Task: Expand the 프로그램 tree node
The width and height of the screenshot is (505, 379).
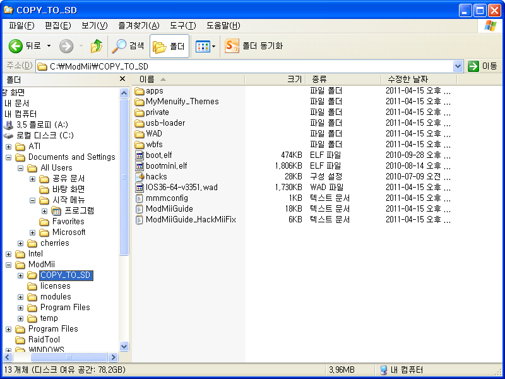Action: pos(44,211)
